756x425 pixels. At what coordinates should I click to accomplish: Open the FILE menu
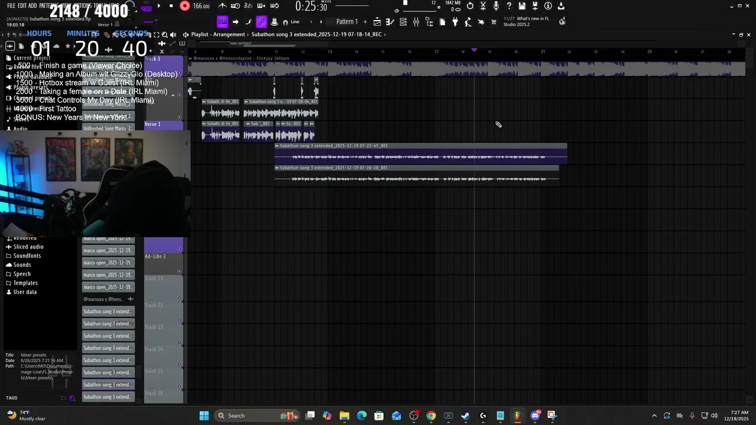(x=11, y=5)
